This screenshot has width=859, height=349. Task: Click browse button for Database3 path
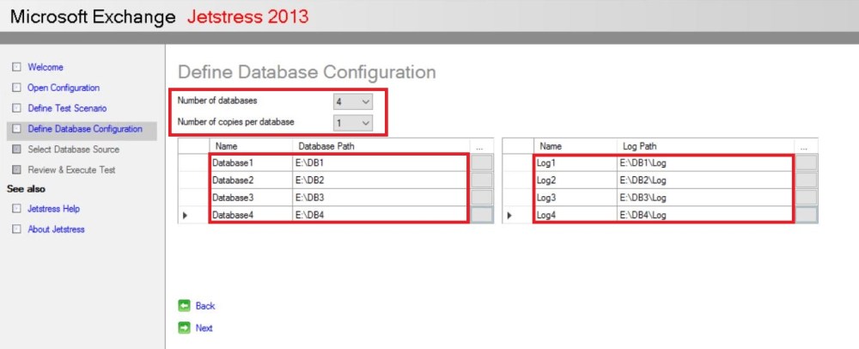[x=482, y=197]
